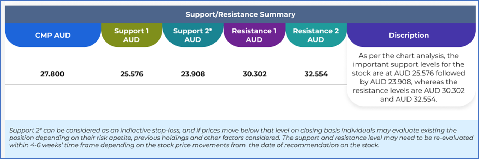This screenshot has height=159, width=479.
Task: Click the Resistance 2 value 32.554
Action: [x=316, y=74]
